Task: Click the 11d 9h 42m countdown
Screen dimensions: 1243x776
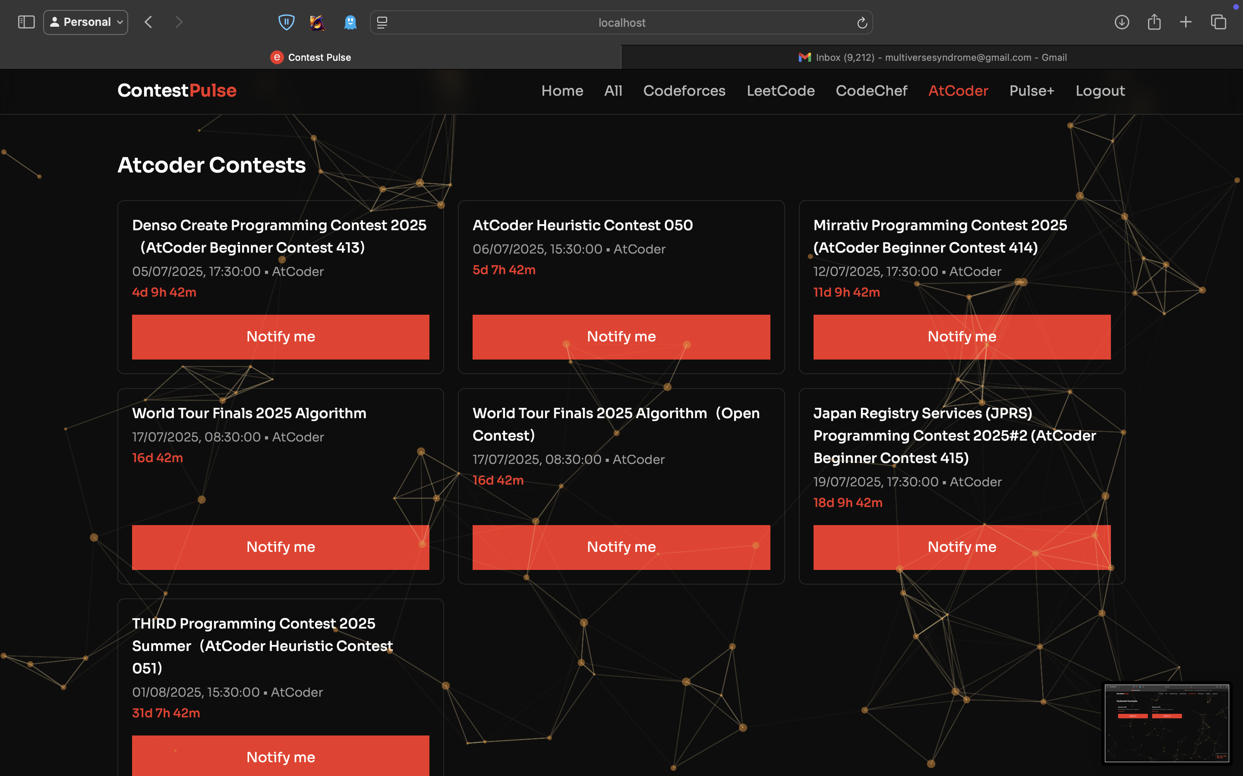Action: (x=846, y=292)
